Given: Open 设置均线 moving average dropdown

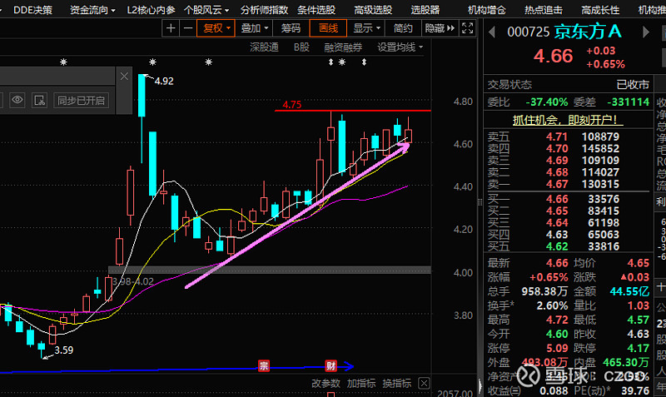Looking at the screenshot, I should [x=400, y=47].
